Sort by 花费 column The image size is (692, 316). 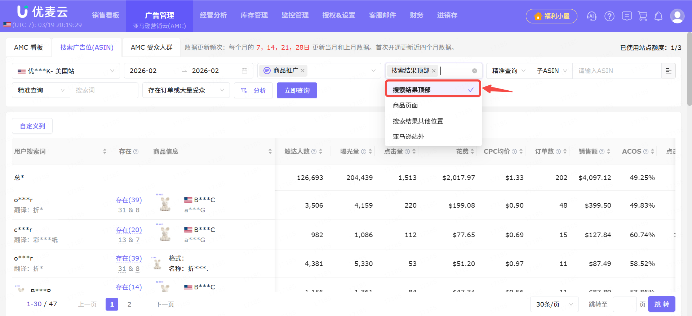click(473, 152)
